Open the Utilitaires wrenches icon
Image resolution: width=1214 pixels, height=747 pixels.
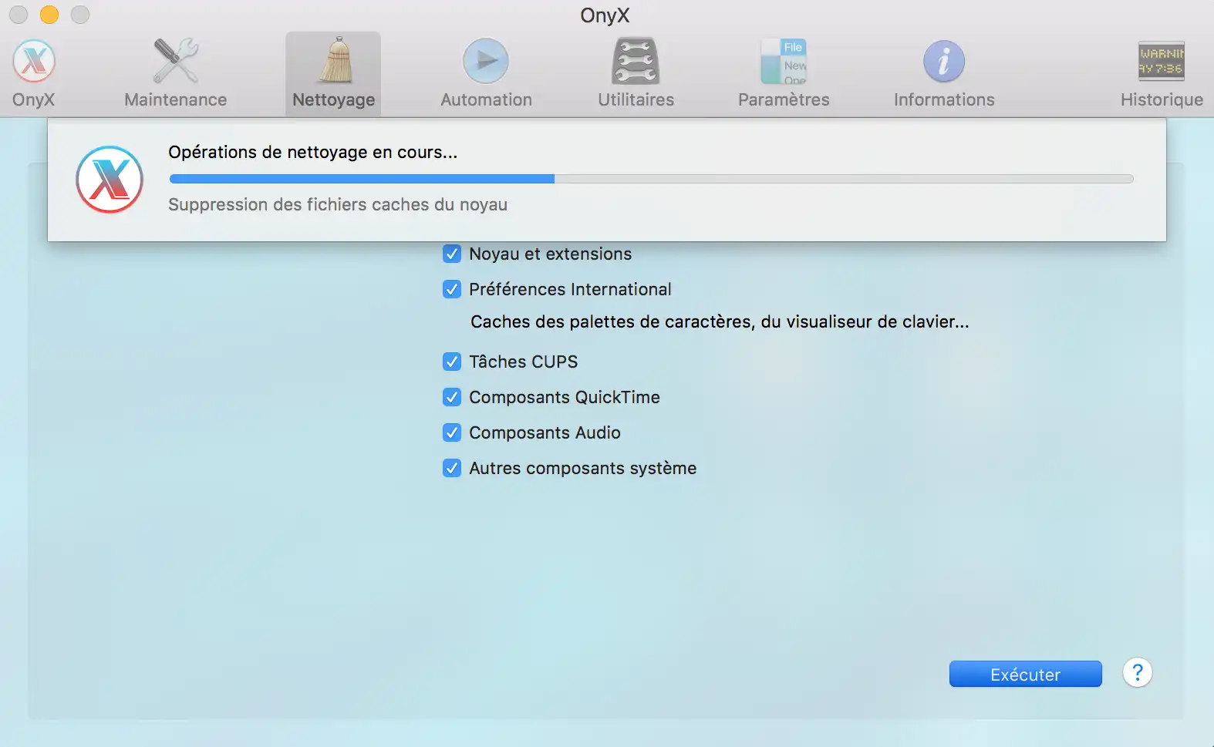636,61
